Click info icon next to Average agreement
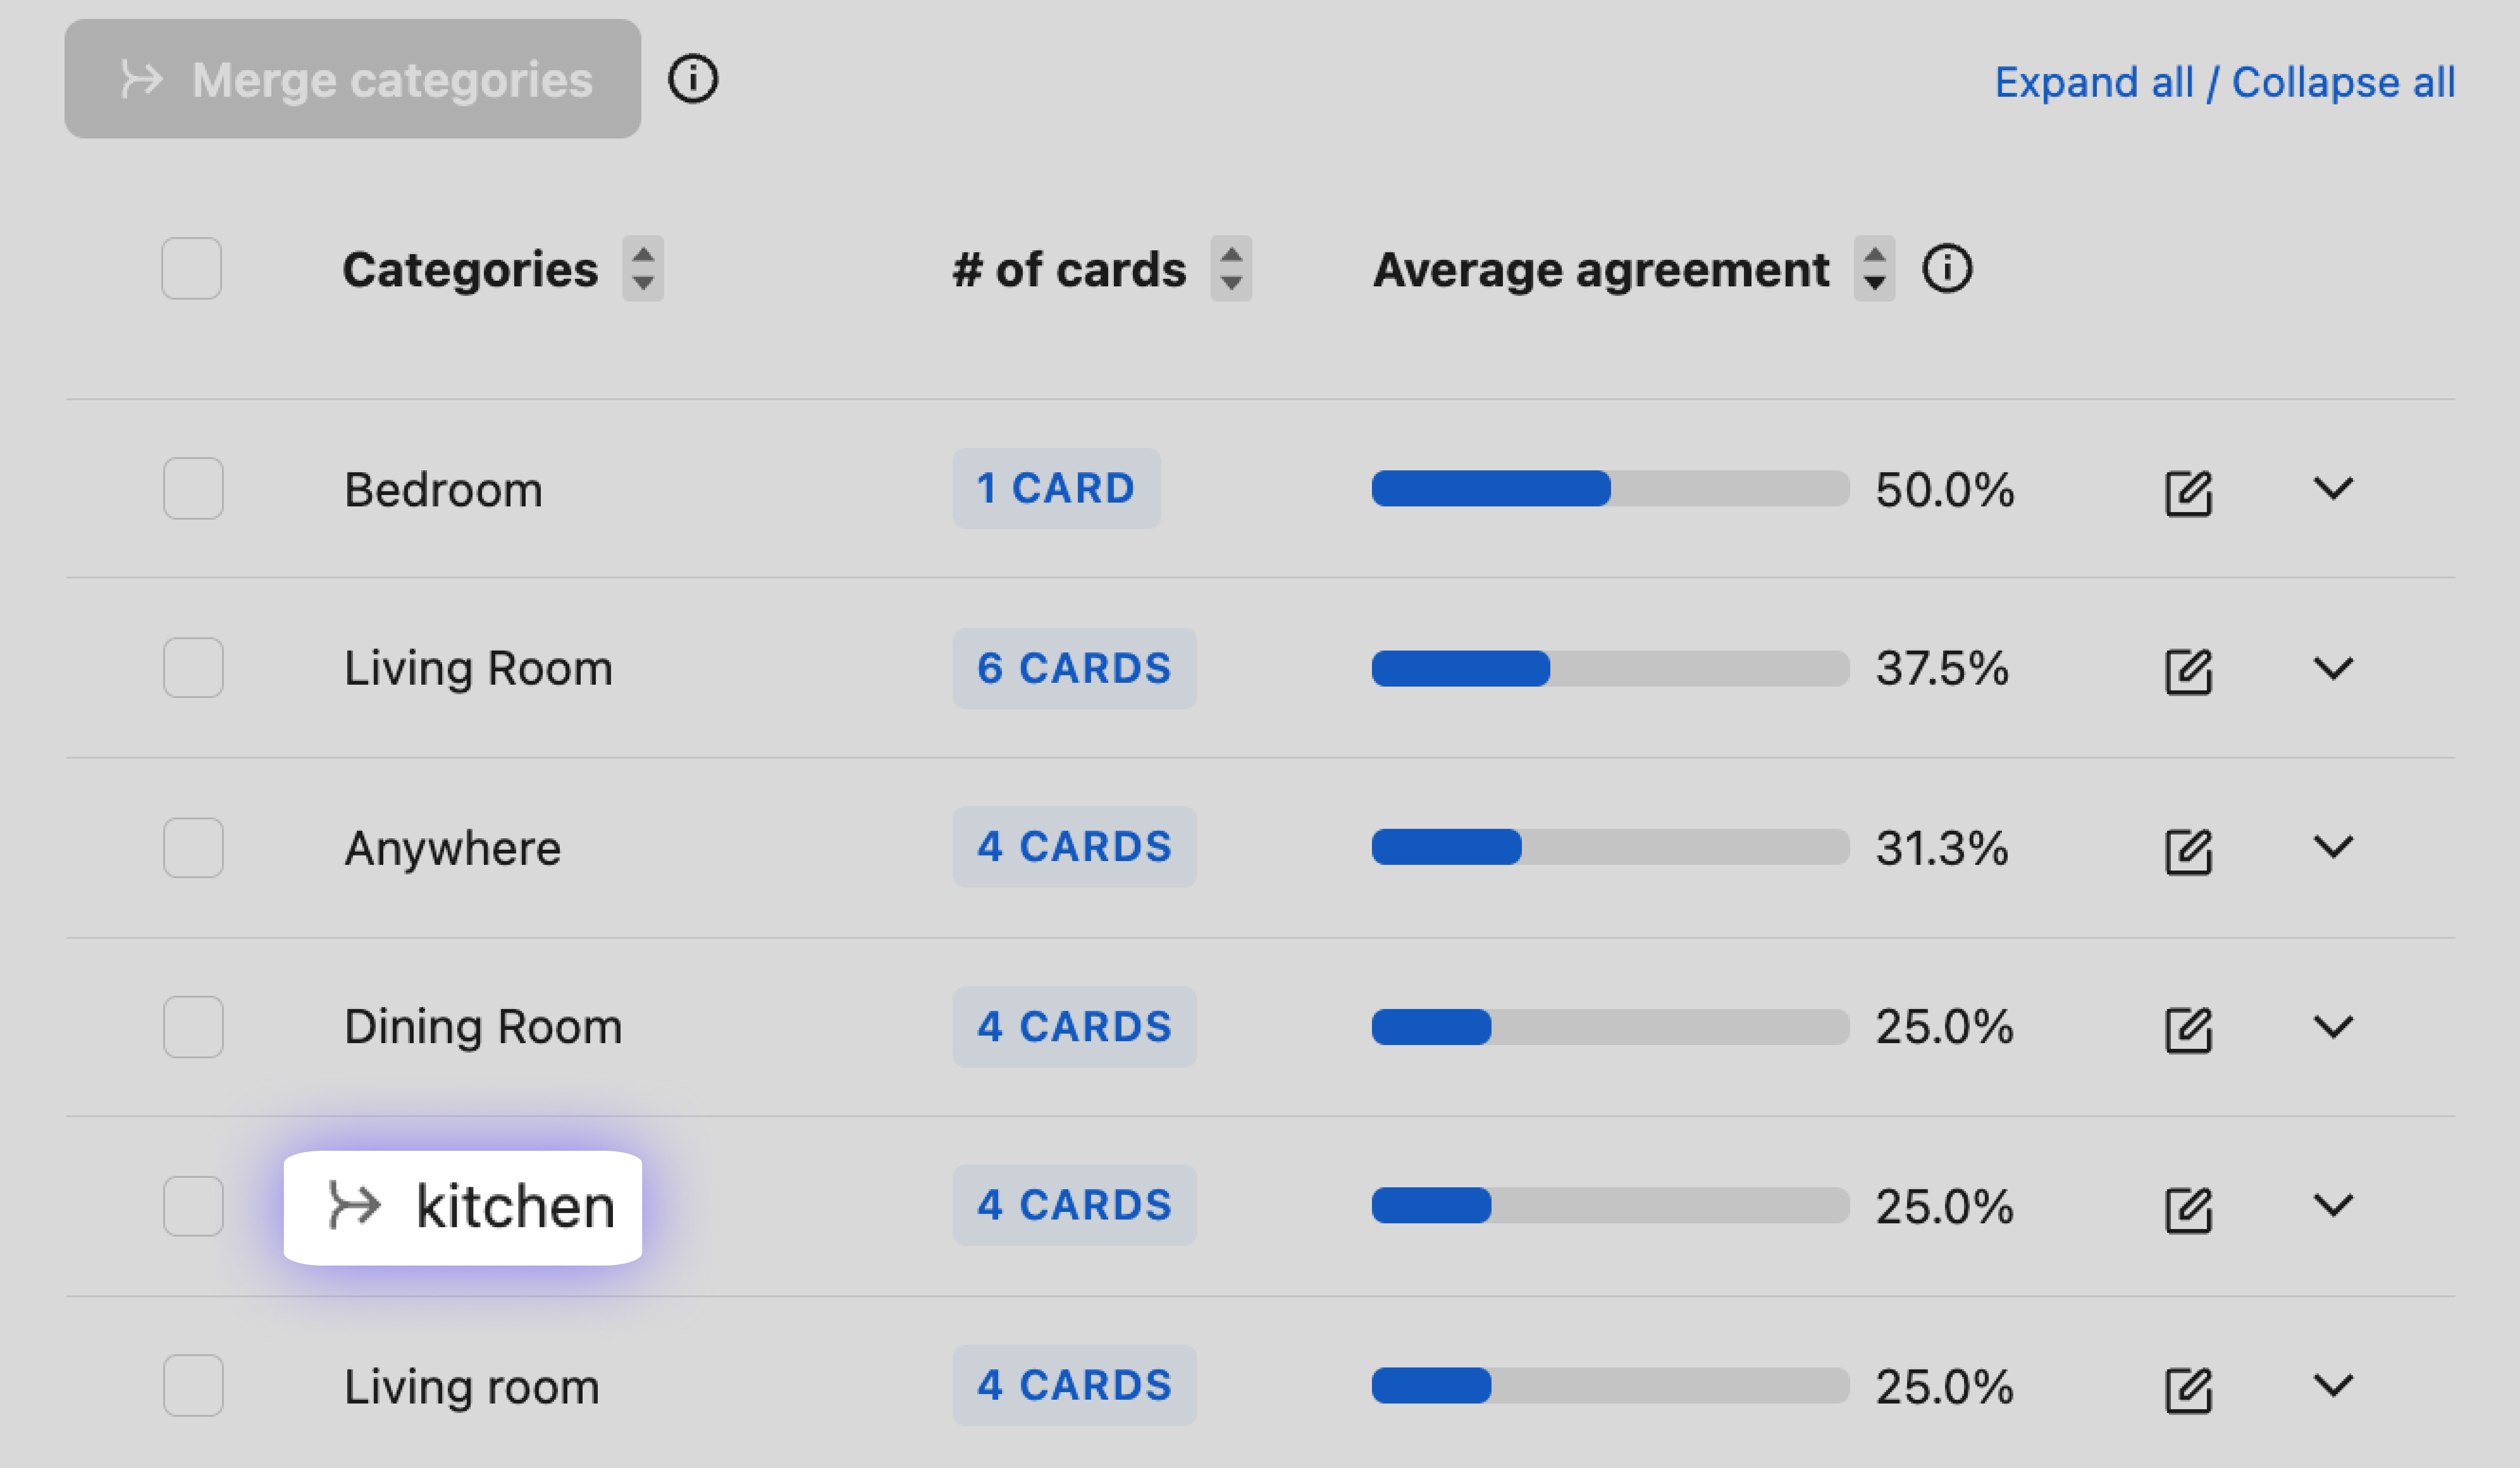The image size is (2520, 1468). [x=1946, y=269]
